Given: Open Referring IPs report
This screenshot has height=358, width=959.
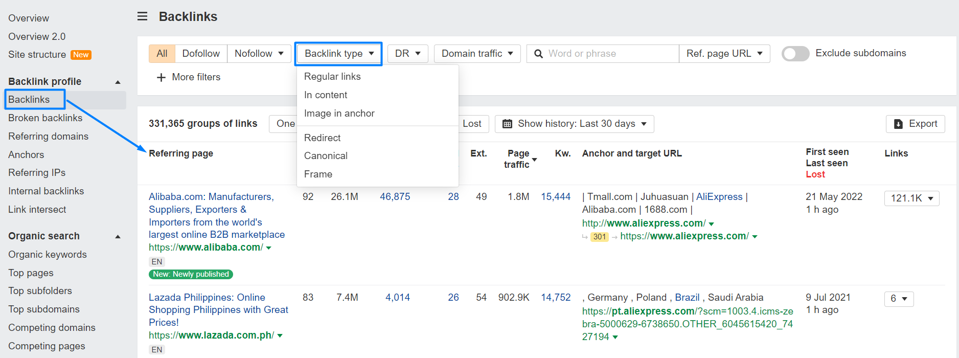Looking at the screenshot, I should [x=37, y=173].
